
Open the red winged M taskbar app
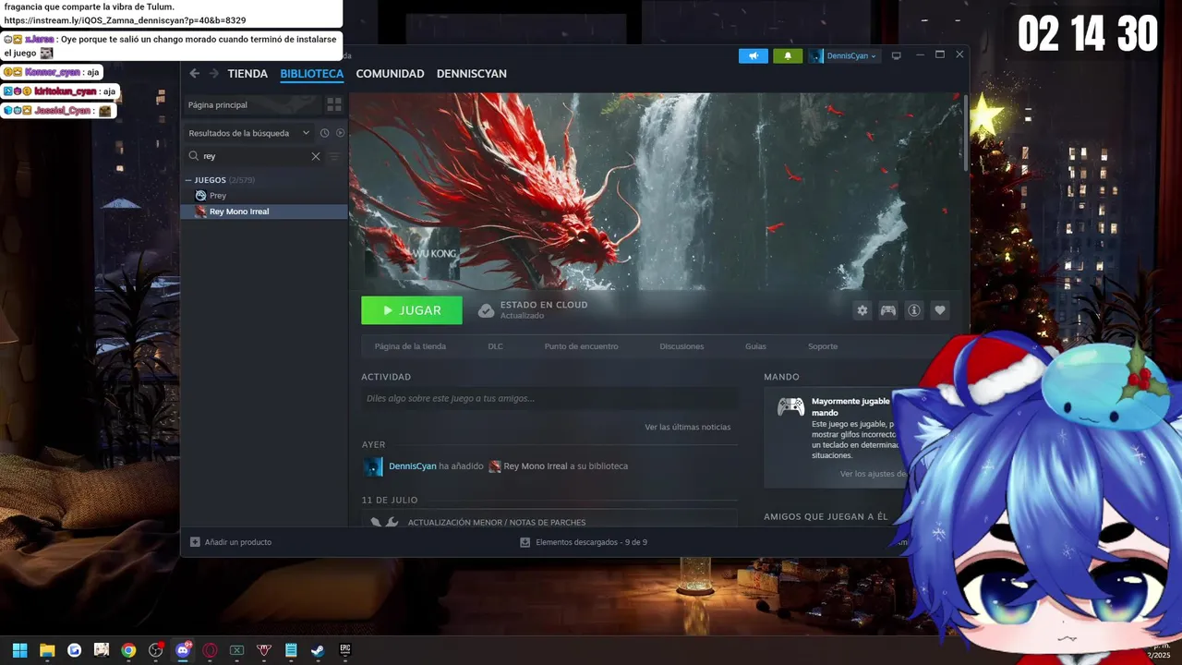click(264, 650)
